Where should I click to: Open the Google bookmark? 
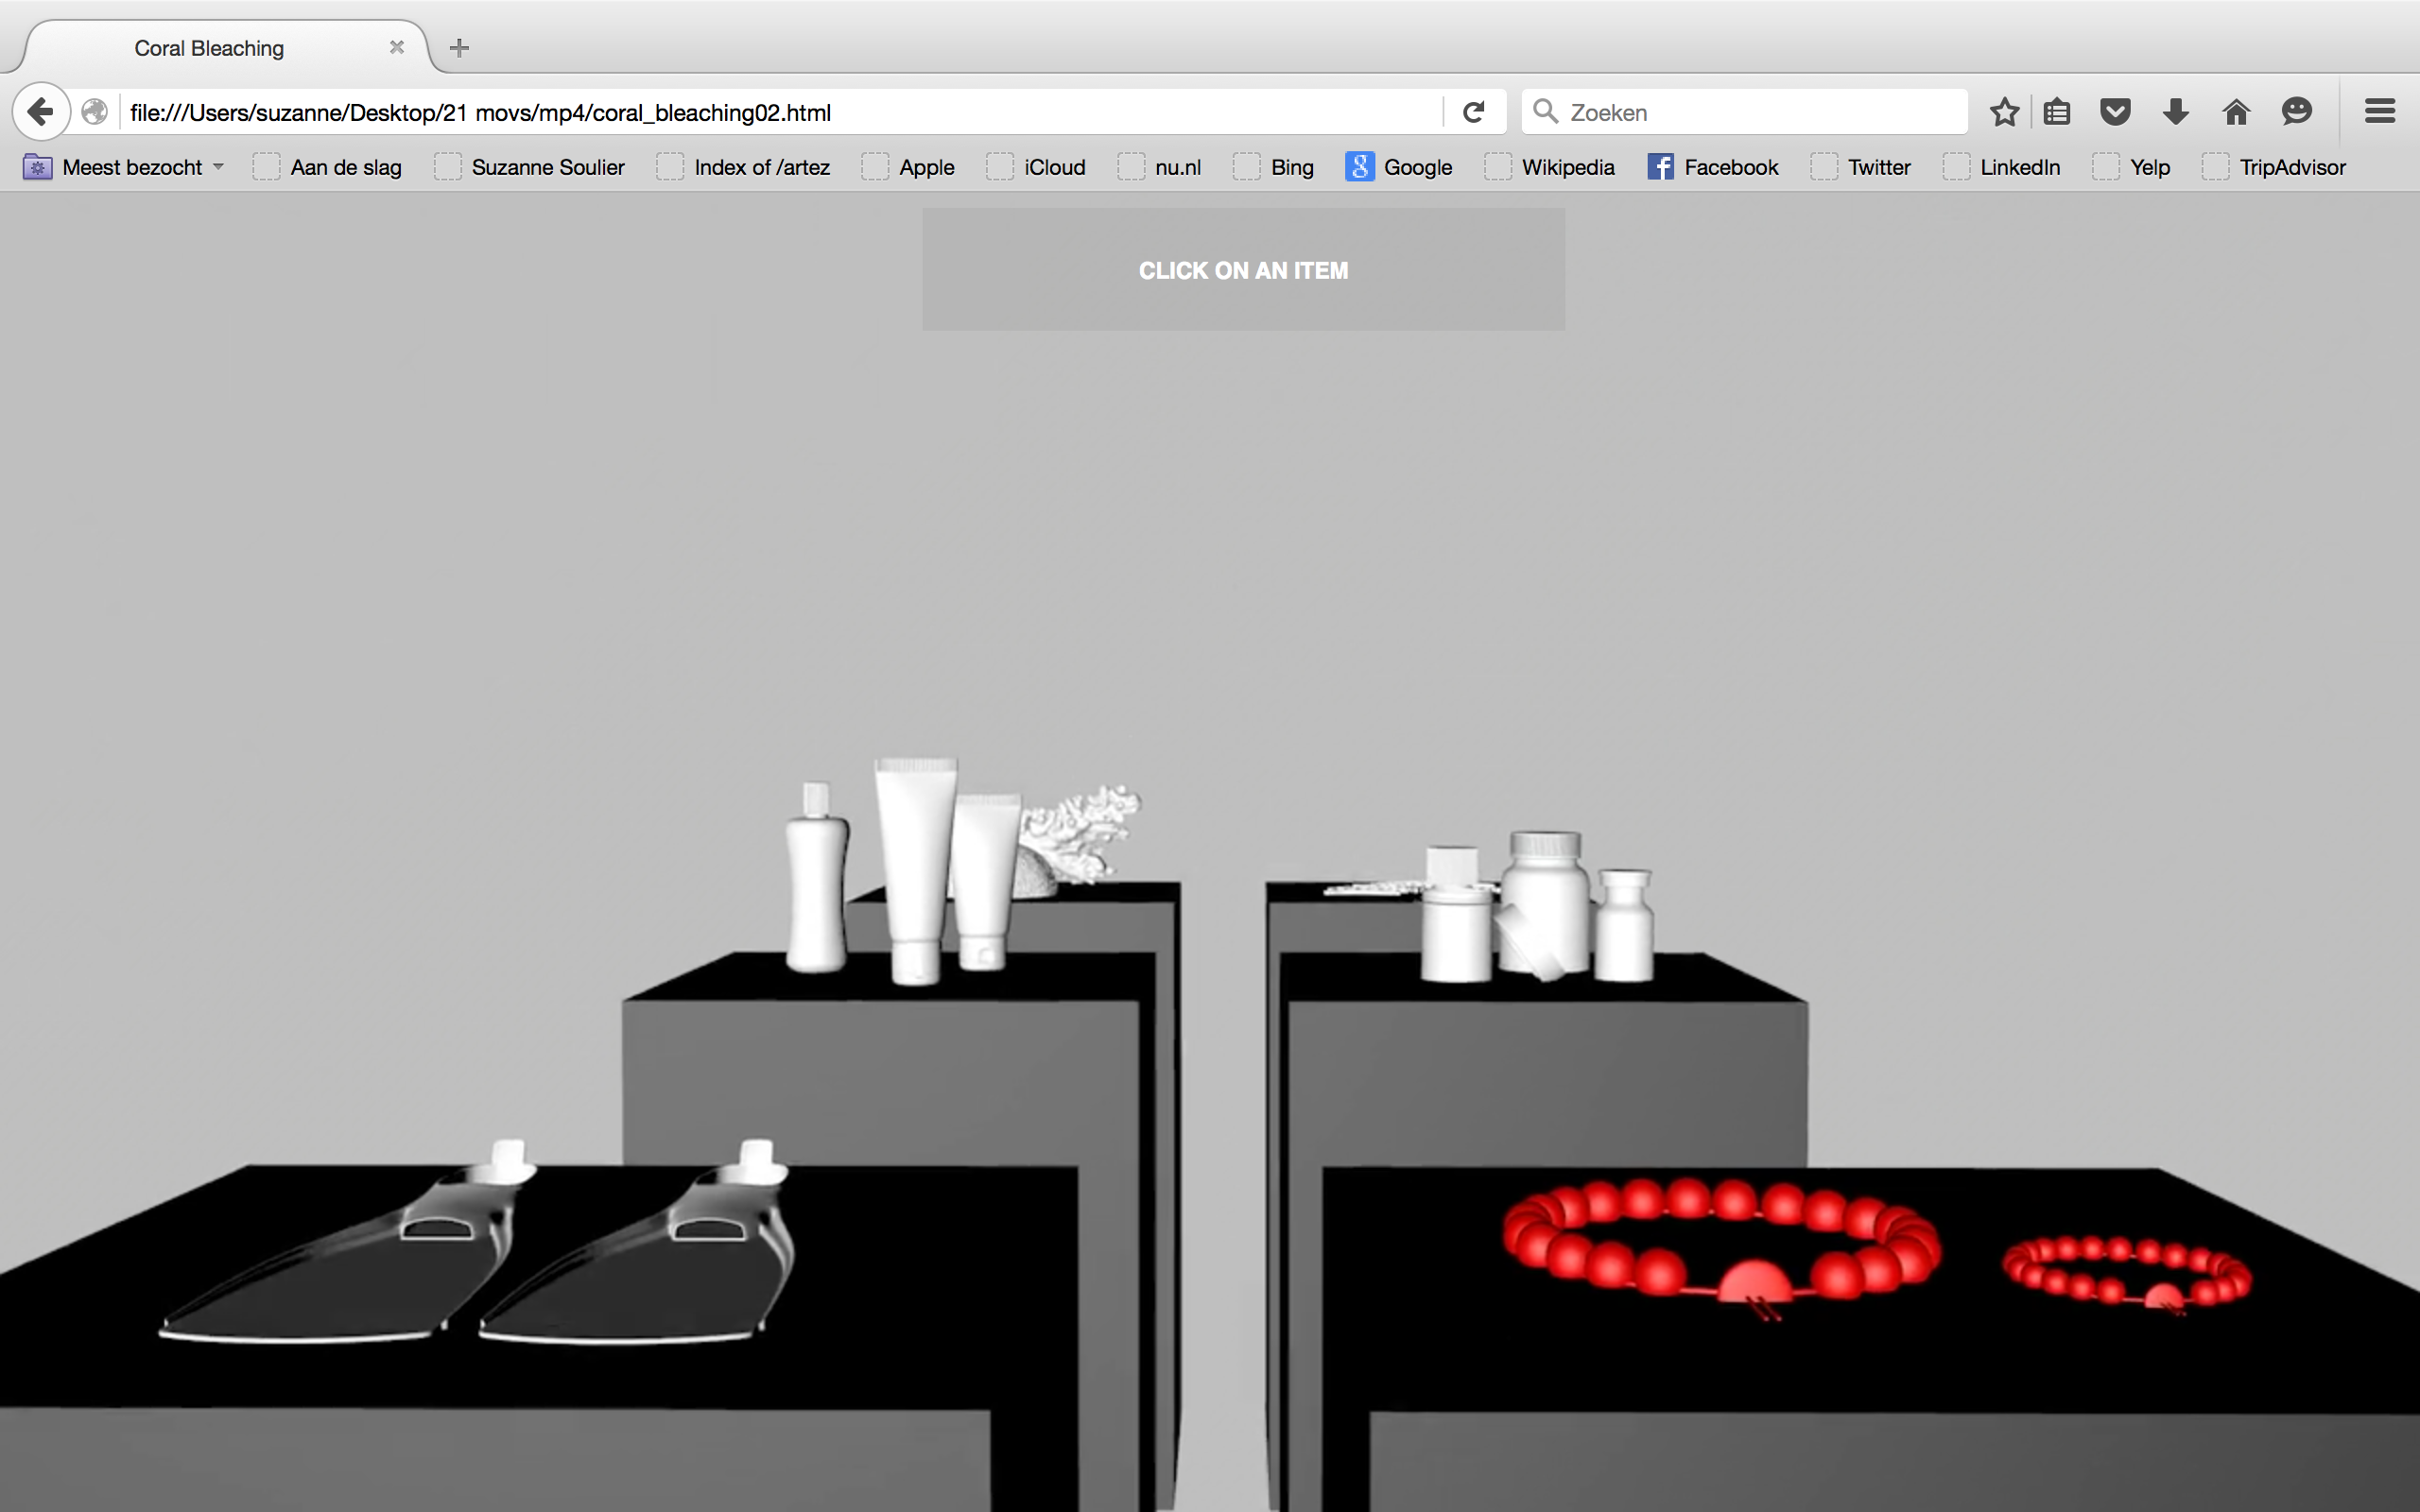1399,167
